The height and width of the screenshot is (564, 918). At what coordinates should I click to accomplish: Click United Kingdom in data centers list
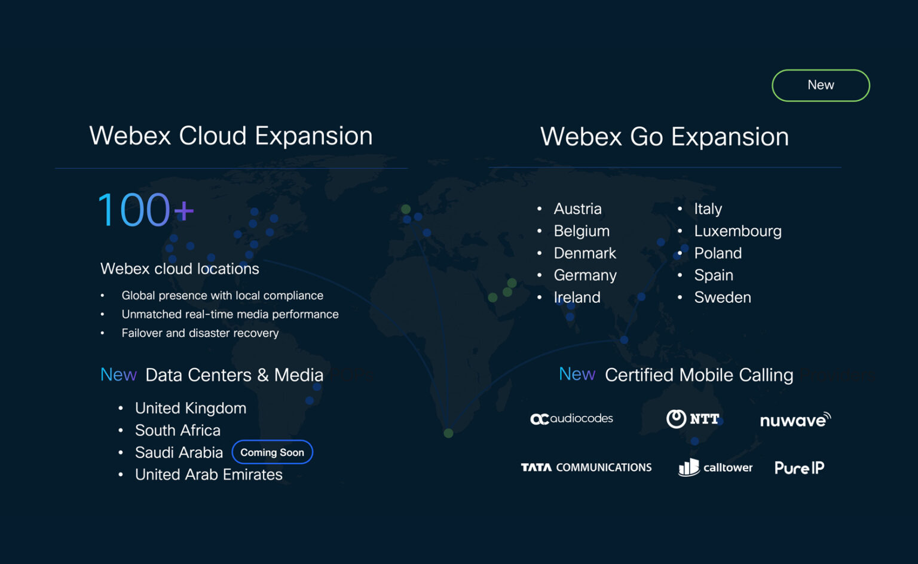(190, 408)
